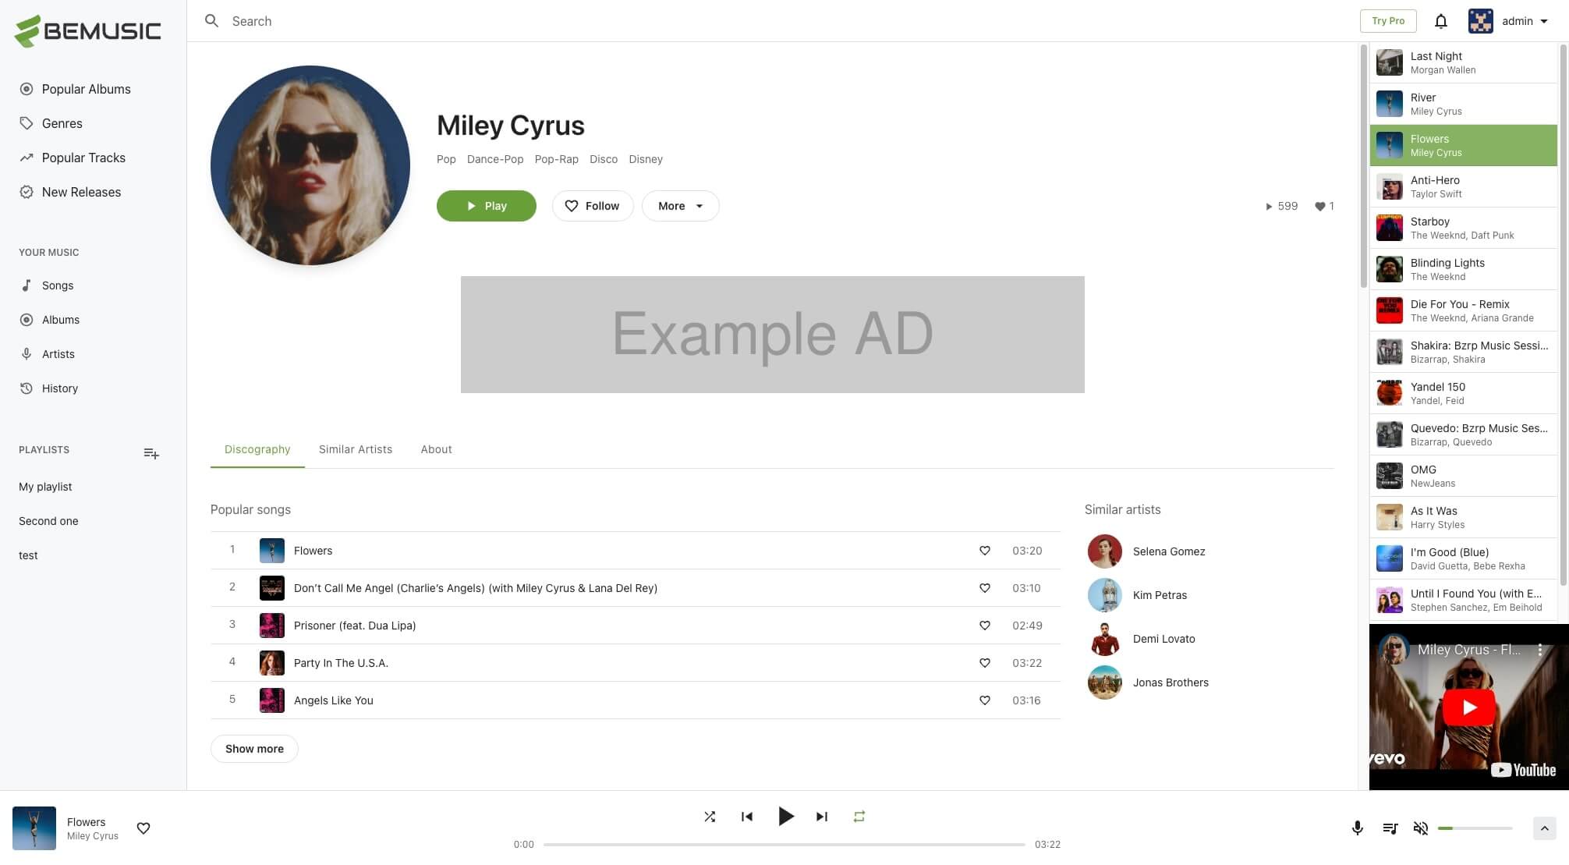Screen dimensions: 1569x865
Task: Click the Example AD banner
Action: (x=772, y=335)
